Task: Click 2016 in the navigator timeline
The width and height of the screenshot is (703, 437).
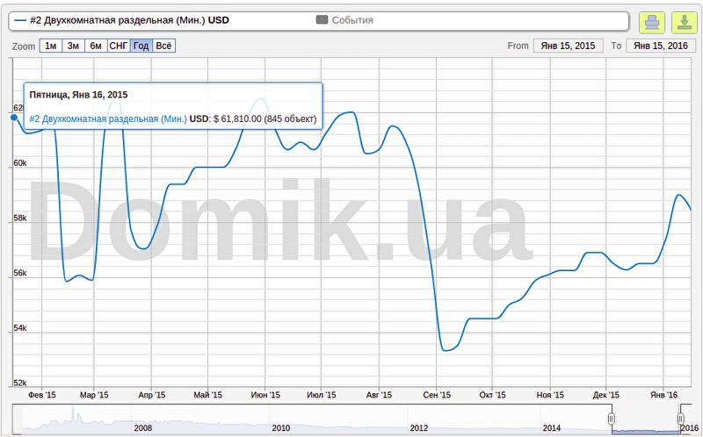Action: point(690,428)
